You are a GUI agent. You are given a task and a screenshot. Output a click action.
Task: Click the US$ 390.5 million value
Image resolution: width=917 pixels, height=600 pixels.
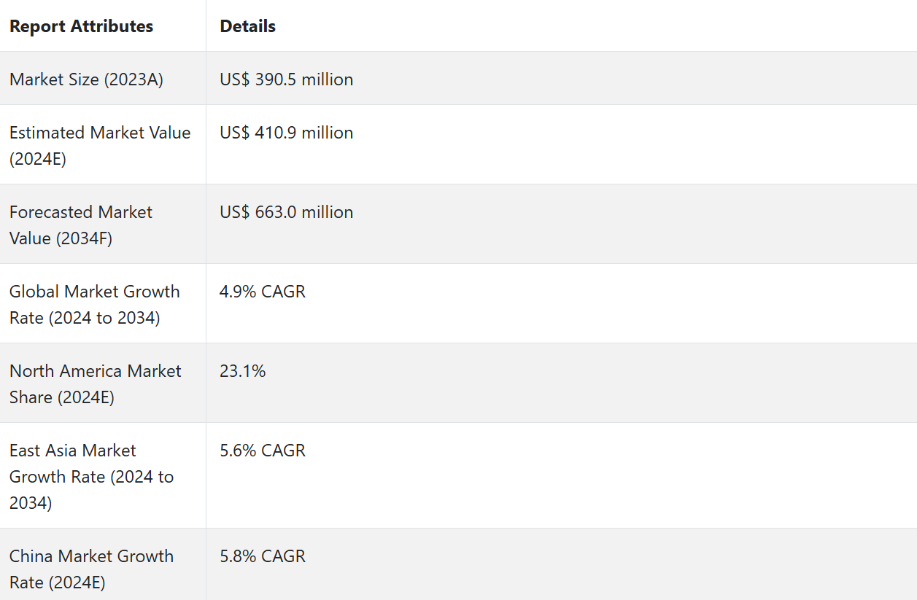pyautogui.click(x=286, y=79)
